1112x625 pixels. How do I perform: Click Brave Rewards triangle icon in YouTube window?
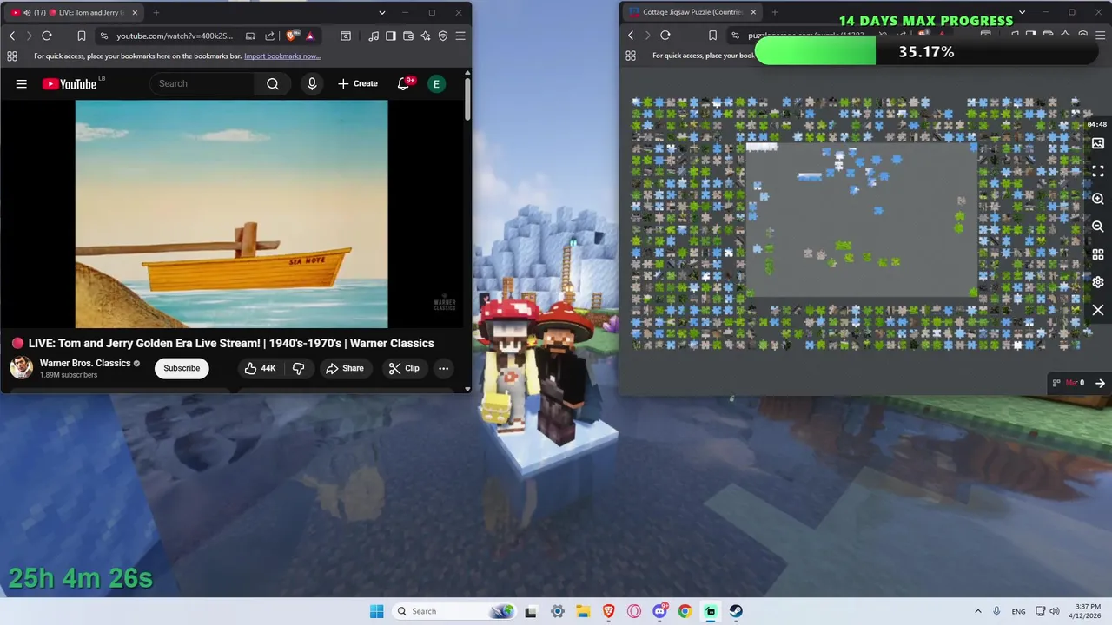(x=310, y=36)
